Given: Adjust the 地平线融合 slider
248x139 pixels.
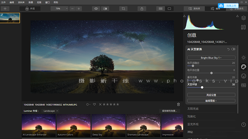Looking at the screenshot, I should pos(193,66).
